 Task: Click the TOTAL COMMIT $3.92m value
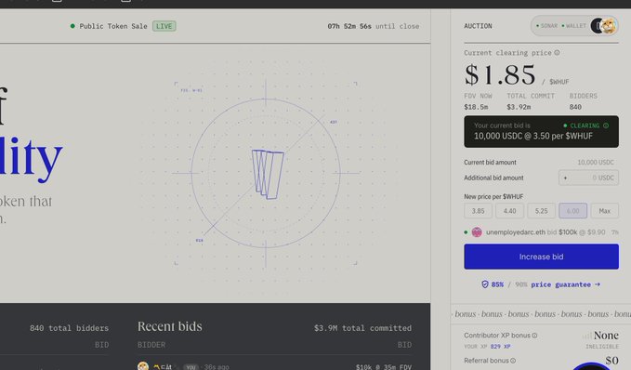tap(519, 107)
